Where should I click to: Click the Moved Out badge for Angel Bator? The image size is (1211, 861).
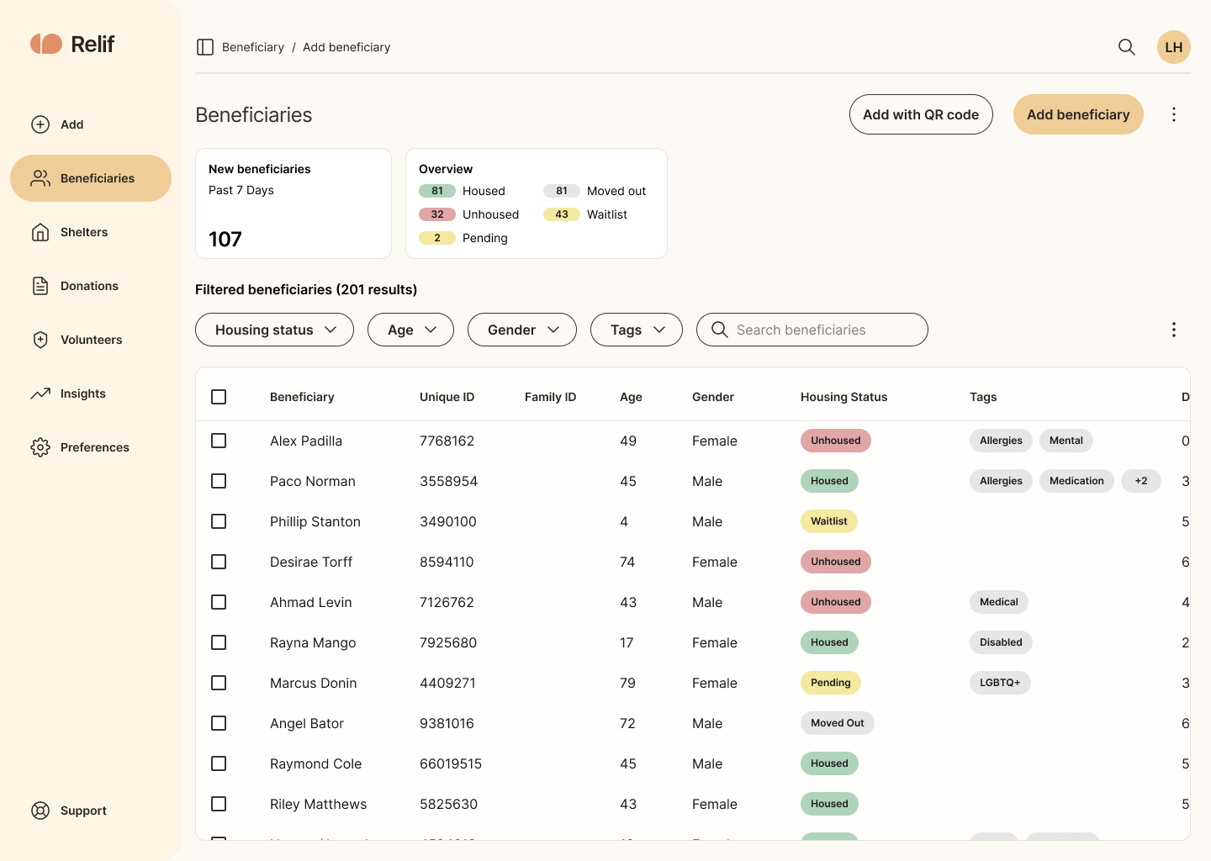(x=838, y=723)
